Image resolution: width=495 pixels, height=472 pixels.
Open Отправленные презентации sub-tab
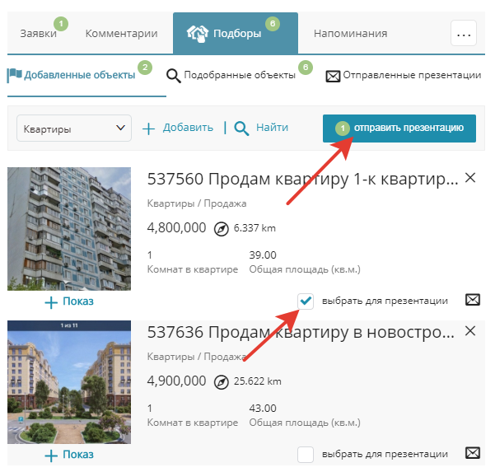[404, 76]
